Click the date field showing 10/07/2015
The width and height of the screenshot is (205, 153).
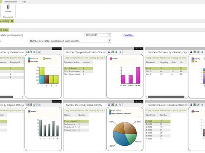[x=96, y=35]
